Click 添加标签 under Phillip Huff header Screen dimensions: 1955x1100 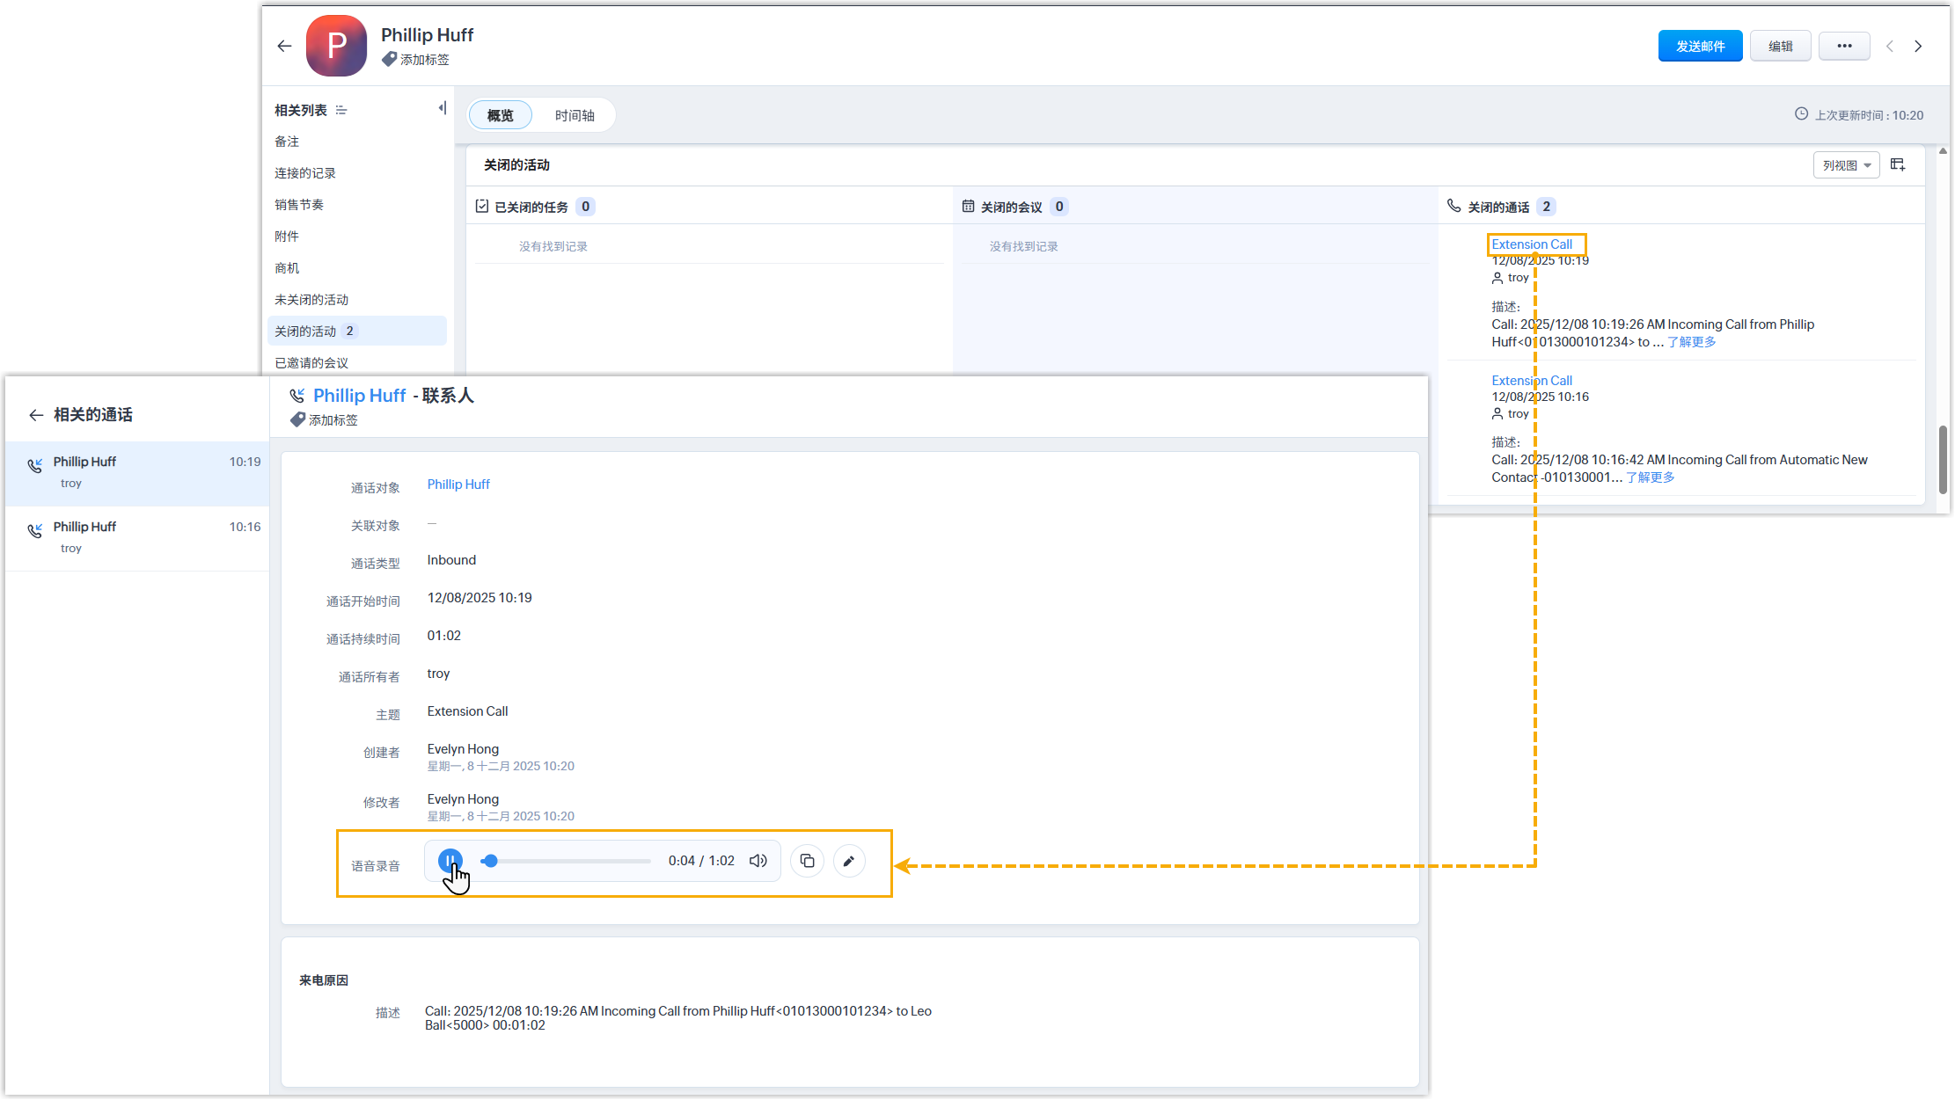tap(424, 60)
